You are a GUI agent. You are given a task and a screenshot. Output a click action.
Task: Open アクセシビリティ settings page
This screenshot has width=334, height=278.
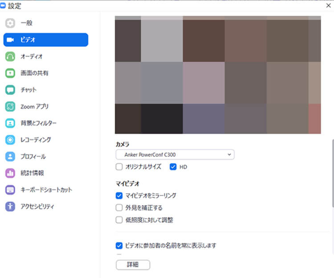pos(37,207)
